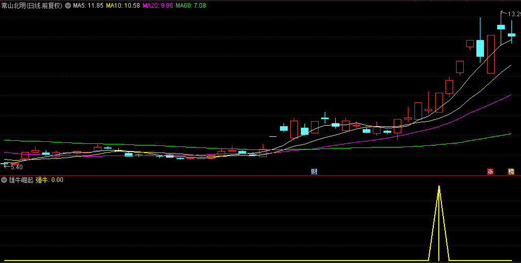Select the flat white one-line limit-up candle
The width and height of the screenshot is (521, 263).
click(x=273, y=136)
